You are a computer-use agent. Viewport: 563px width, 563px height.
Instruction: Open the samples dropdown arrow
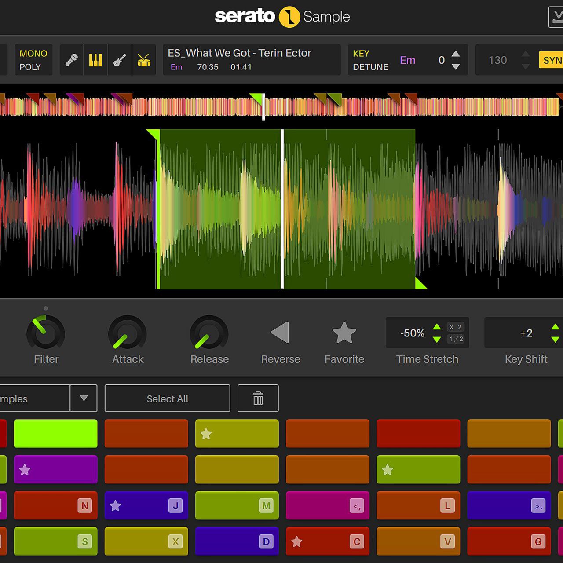(x=84, y=398)
